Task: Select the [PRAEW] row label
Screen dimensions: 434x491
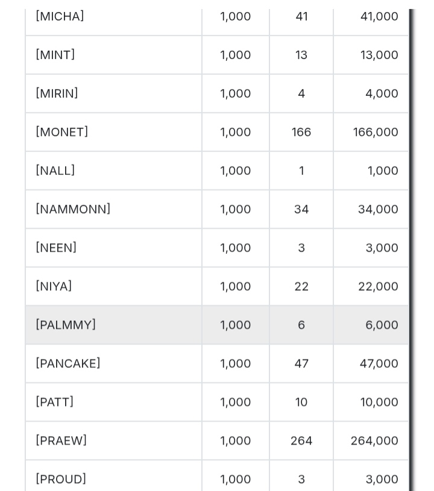Action: 61,441
